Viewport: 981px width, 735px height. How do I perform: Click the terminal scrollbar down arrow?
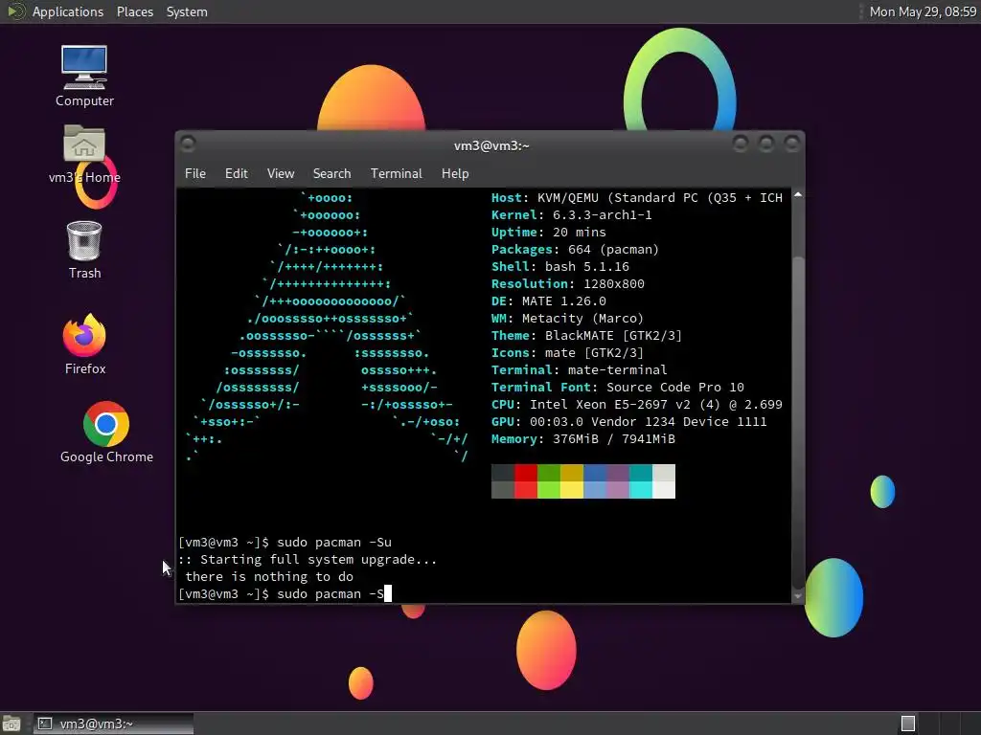point(798,596)
